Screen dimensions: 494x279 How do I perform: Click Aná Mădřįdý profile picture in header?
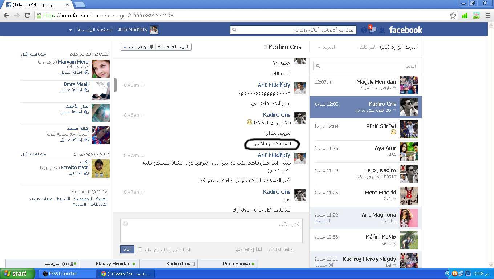[154, 30]
